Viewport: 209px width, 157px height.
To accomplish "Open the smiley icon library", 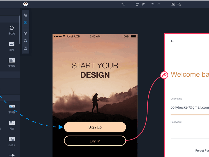I will click(25, 41).
